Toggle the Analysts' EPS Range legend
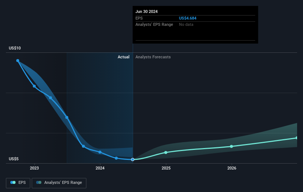303x192 pixels. (x=59, y=183)
